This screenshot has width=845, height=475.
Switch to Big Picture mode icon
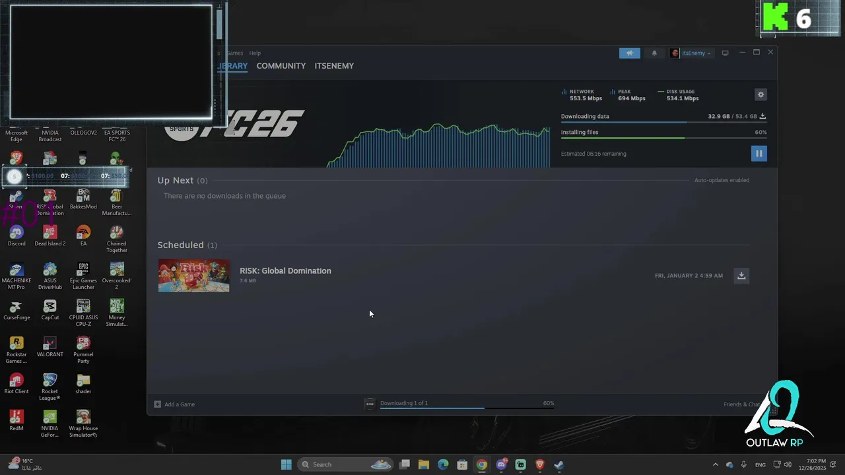725,53
